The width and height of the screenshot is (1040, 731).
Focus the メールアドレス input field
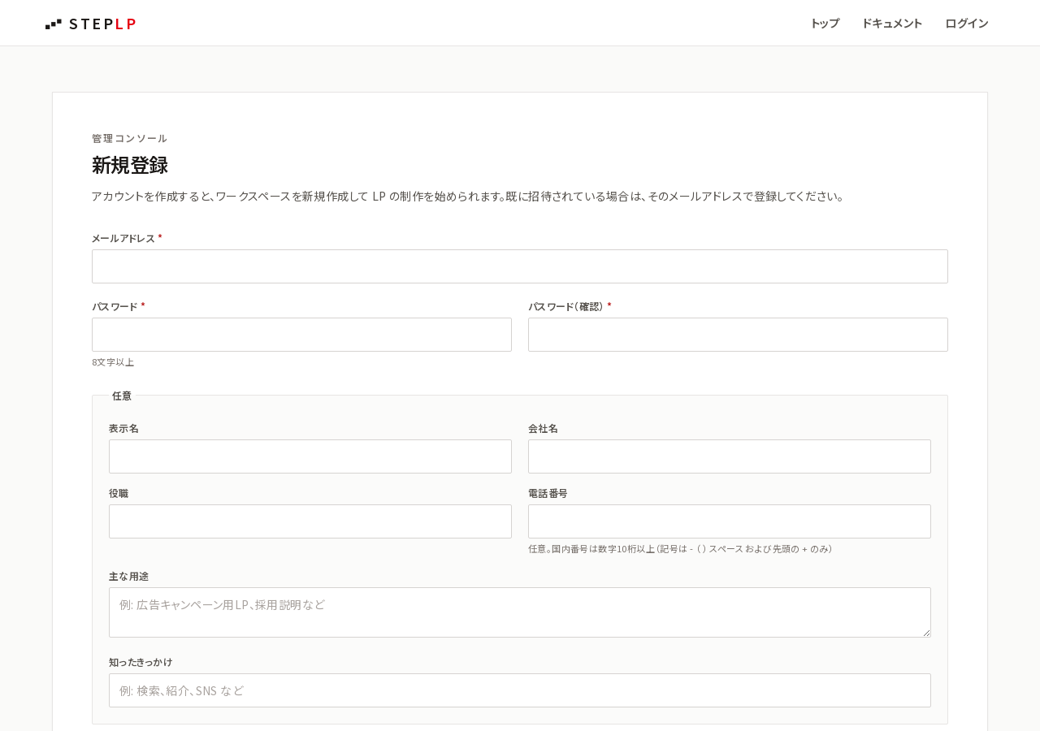point(520,266)
